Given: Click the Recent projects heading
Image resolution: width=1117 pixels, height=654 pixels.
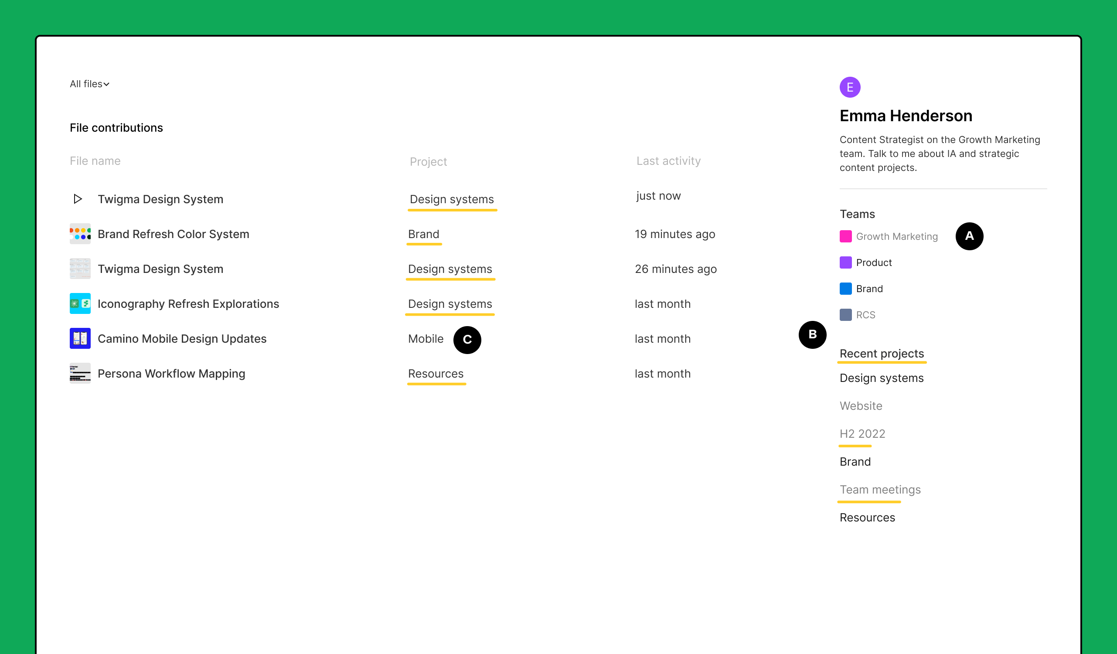Looking at the screenshot, I should click(x=882, y=354).
